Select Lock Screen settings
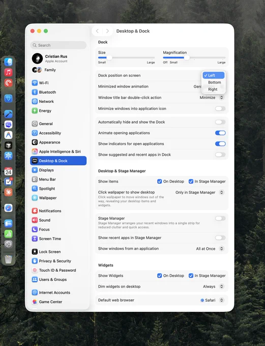265x346 pixels. (58, 251)
